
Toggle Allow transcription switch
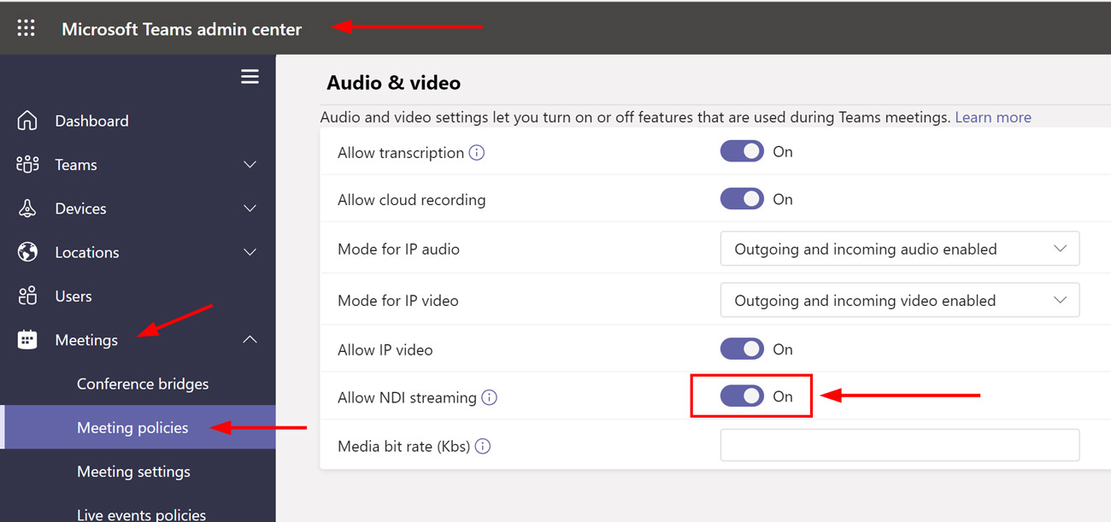pos(742,151)
